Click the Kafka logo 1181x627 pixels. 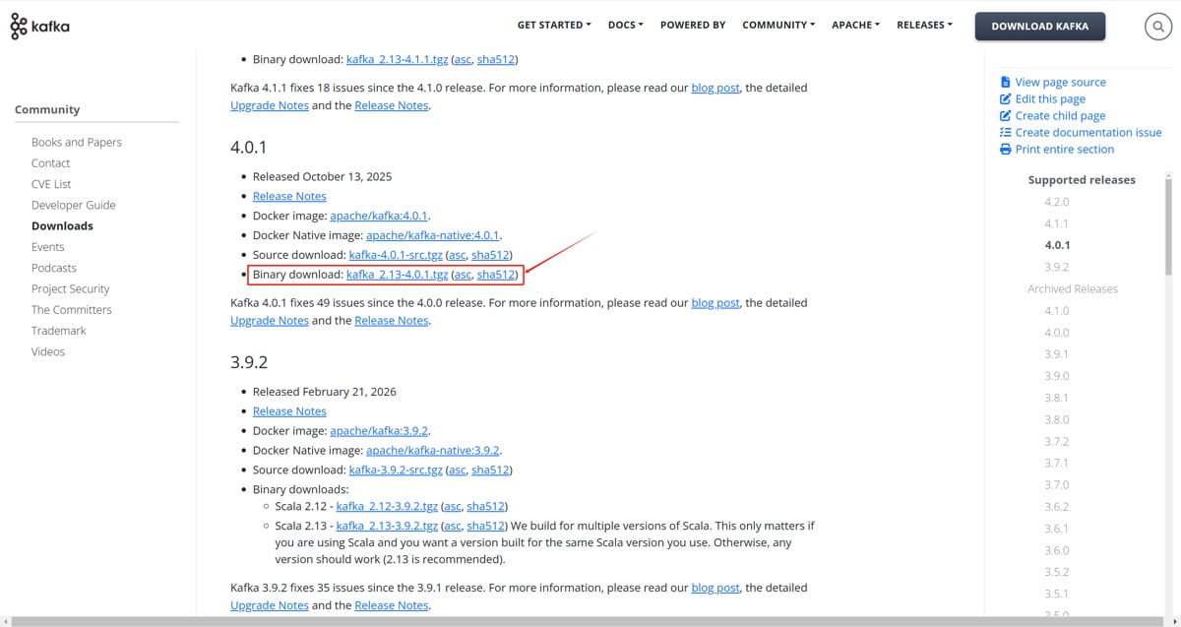[40, 27]
